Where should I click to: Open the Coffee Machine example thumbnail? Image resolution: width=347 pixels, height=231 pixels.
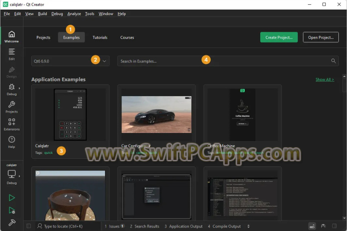coord(242,115)
